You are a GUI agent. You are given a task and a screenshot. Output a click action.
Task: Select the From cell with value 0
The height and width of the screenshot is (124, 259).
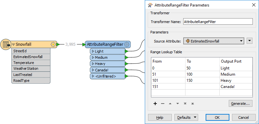click(168, 68)
